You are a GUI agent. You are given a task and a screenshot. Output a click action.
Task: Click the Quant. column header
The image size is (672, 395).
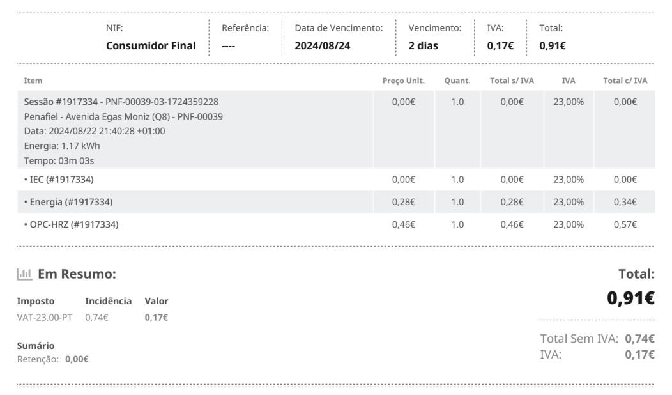tap(457, 81)
